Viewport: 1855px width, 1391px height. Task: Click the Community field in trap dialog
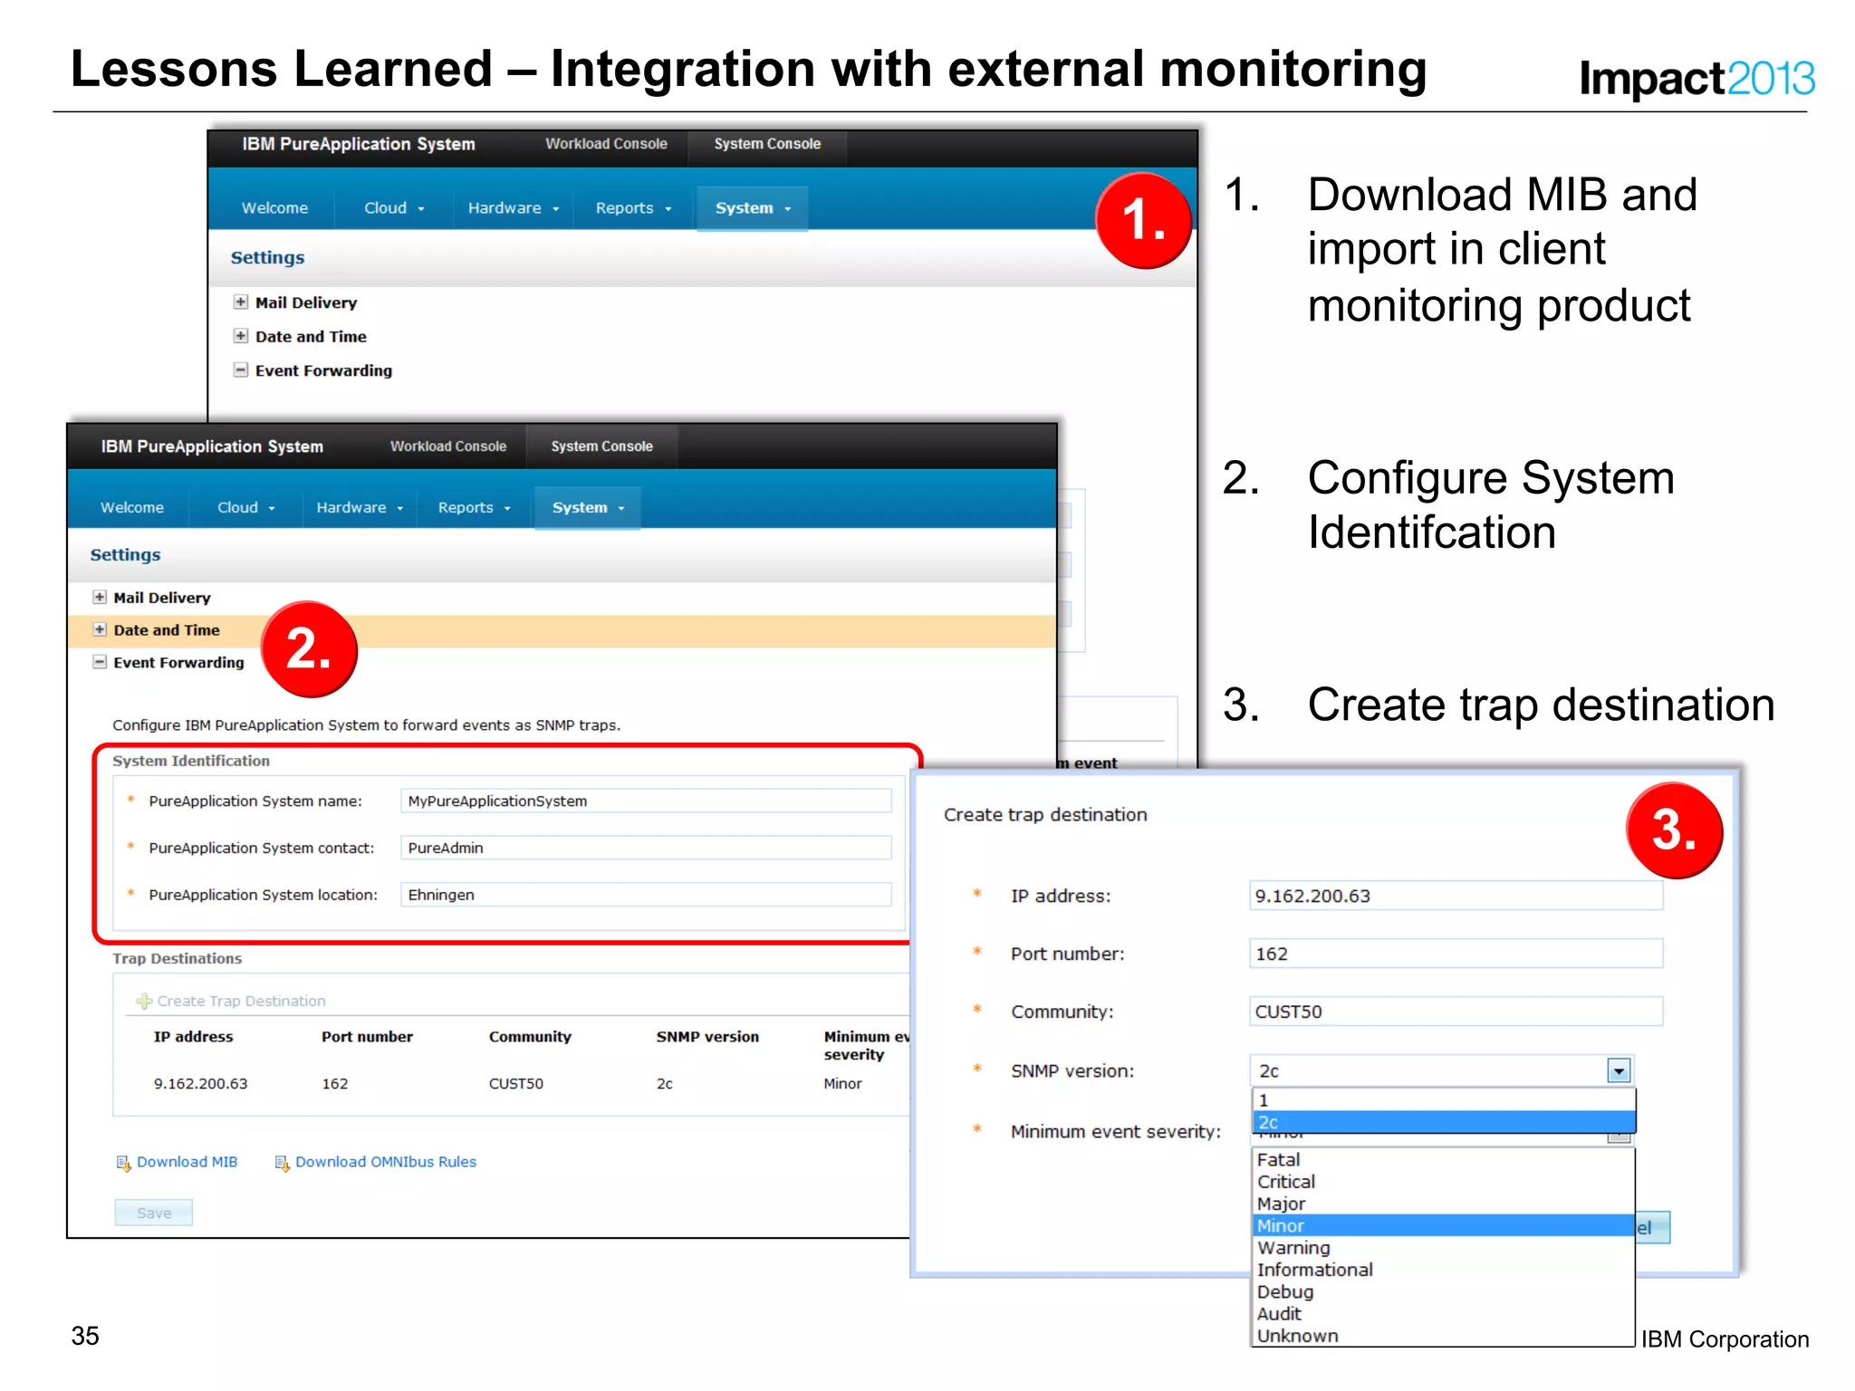point(1456,1012)
